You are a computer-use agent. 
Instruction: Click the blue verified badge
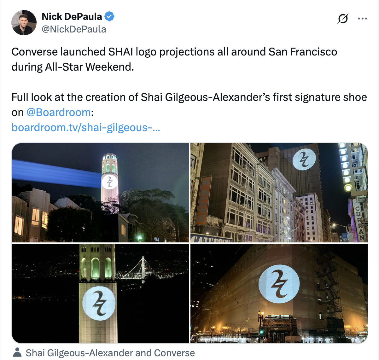tap(109, 16)
